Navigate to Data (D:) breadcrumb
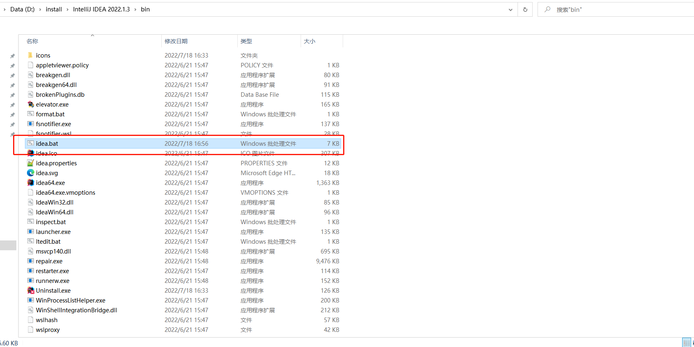 click(x=22, y=9)
